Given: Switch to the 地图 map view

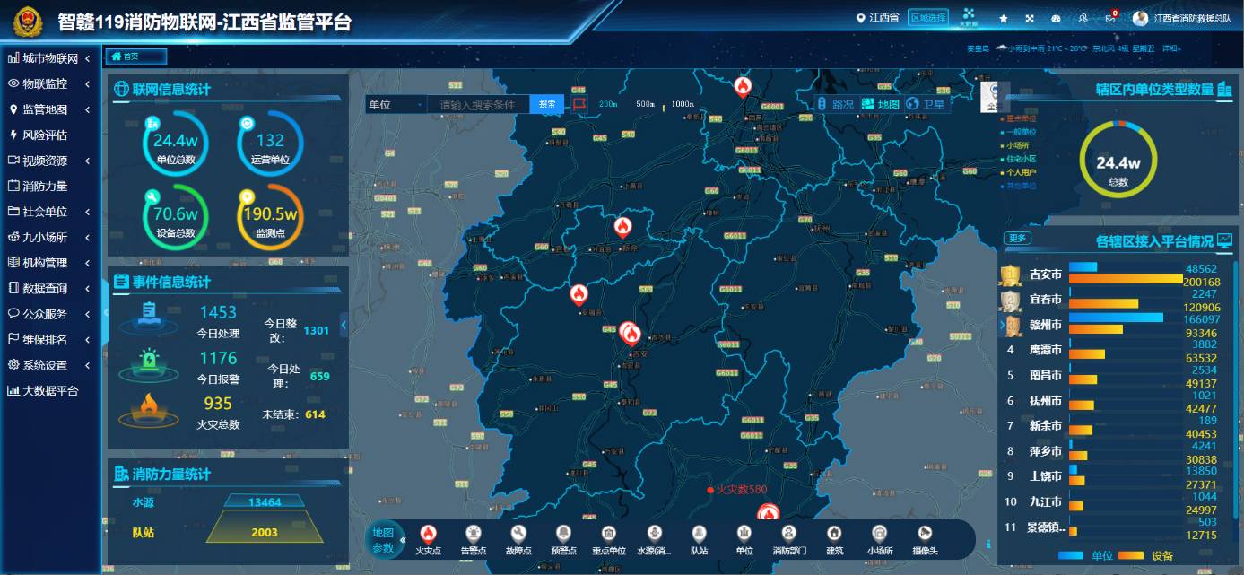Looking at the screenshot, I should pyautogui.click(x=880, y=104).
